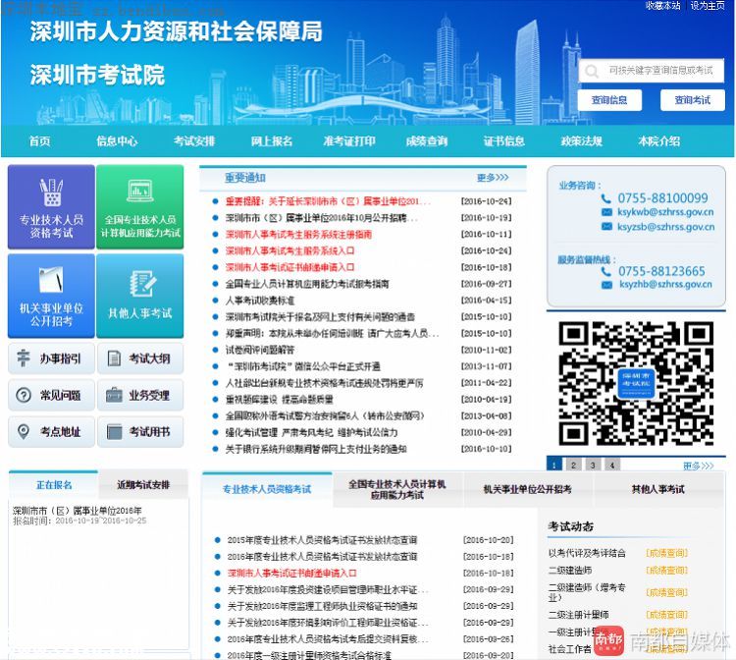Switch to 其他人事考试 tab

coord(658,489)
